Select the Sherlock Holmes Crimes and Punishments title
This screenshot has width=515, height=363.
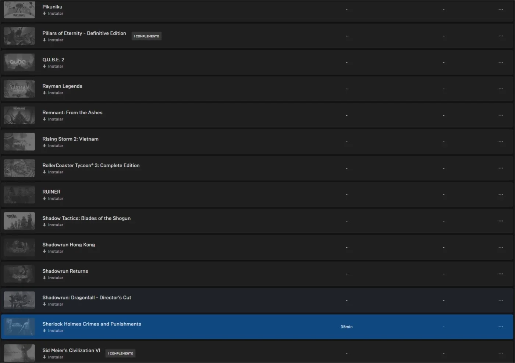pos(92,324)
